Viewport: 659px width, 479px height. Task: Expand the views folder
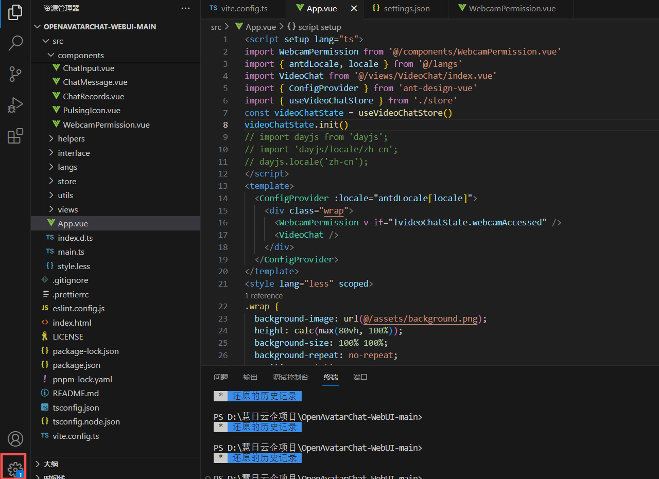tap(70, 209)
